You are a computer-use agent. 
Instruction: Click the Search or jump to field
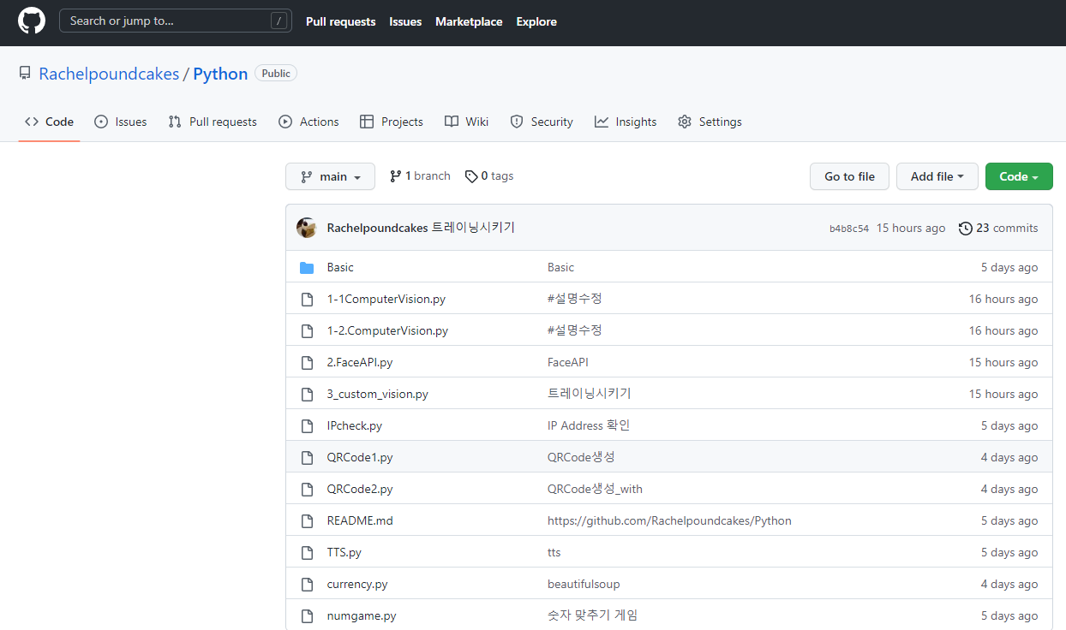pos(176,21)
